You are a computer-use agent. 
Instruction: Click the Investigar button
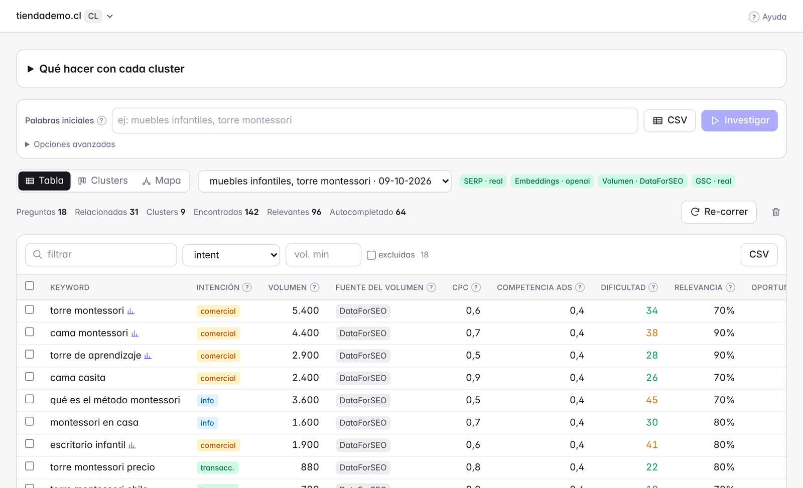coord(739,120)
